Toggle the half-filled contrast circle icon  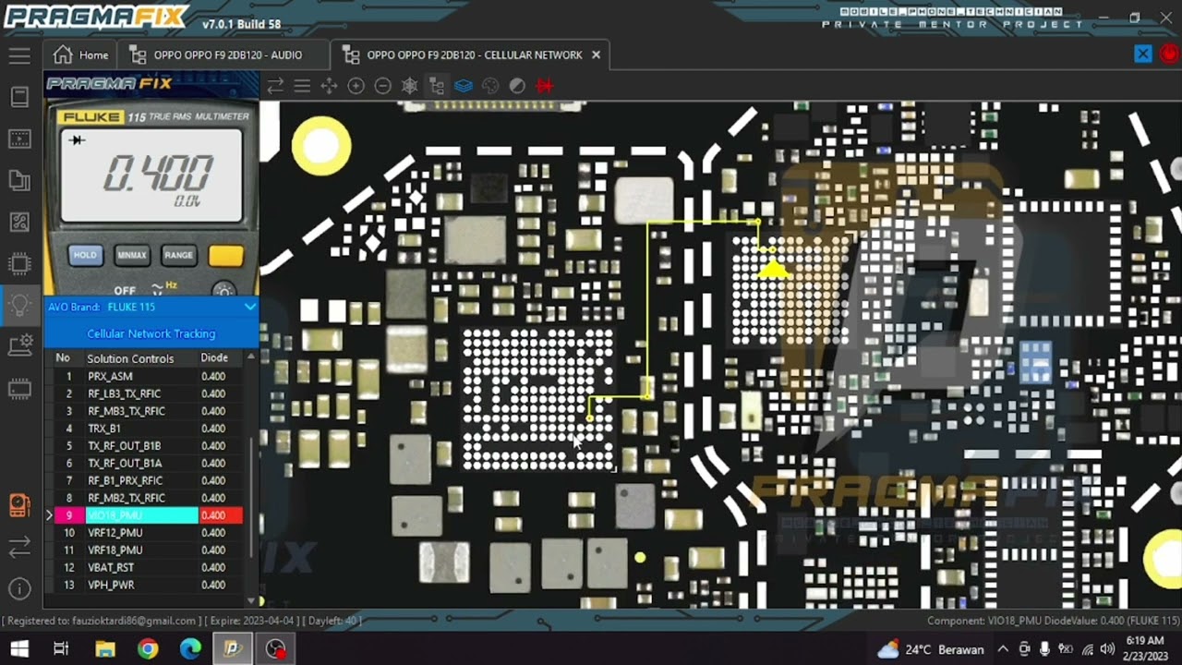point(517,86)
